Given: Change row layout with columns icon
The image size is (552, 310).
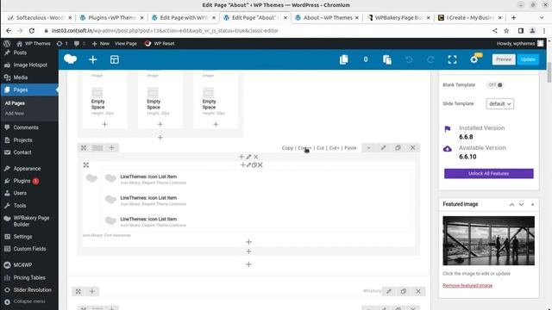Looking at the screenshot, I should click(x=97, y=148).
